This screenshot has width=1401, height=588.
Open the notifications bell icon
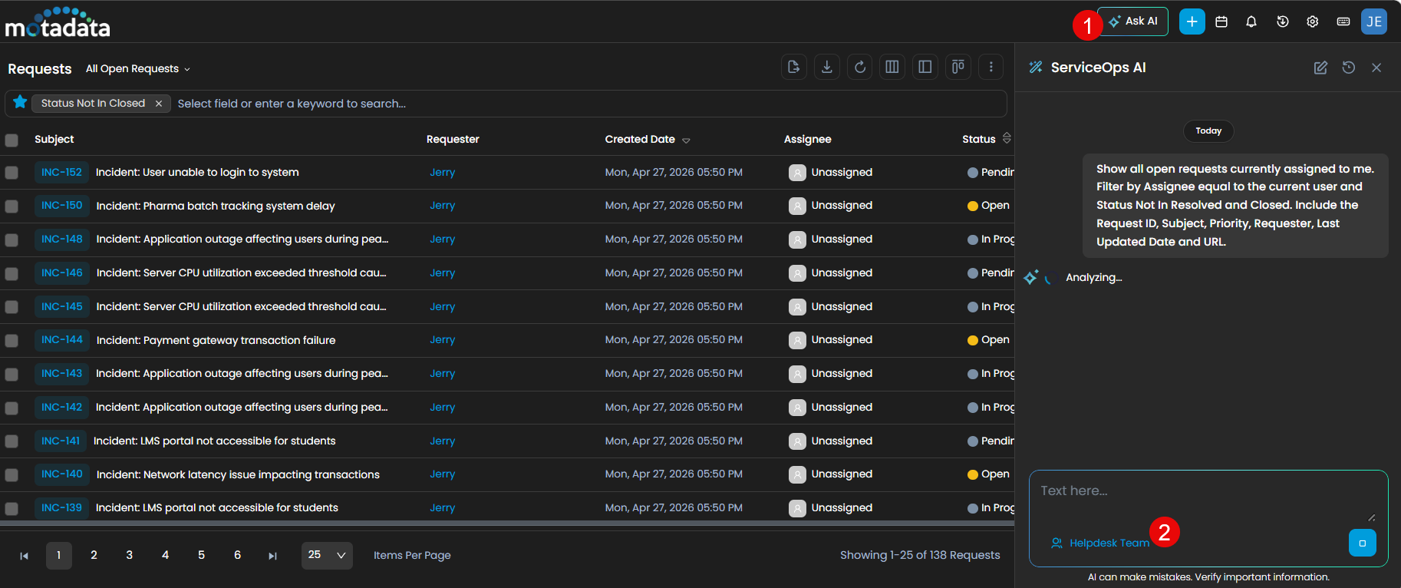[x=1251, y=21]
